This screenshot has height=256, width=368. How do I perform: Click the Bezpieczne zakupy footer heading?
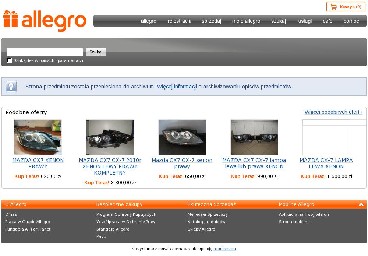[x=120, y=204]
